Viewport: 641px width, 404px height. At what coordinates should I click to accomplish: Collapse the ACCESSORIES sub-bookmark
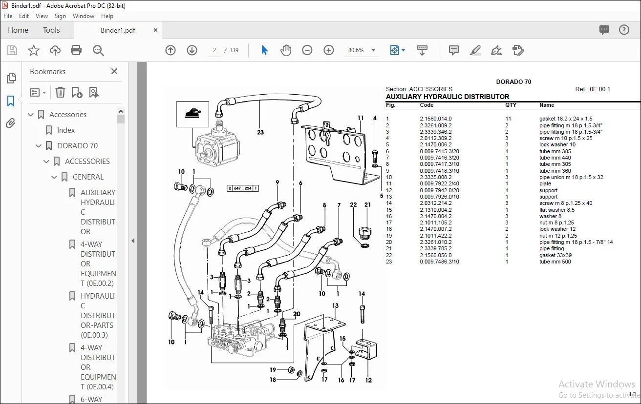click(47, 162)
